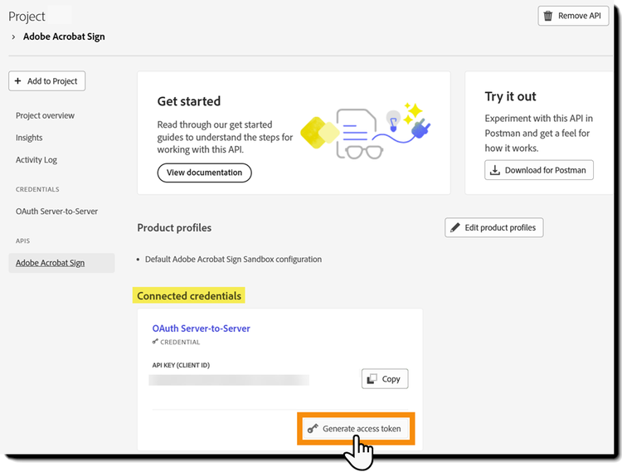
Task: Click the API KEY (CLIENT ID) label
Action: [181, 365]
